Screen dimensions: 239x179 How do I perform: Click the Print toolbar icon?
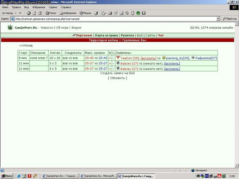[x=110, y=13]
